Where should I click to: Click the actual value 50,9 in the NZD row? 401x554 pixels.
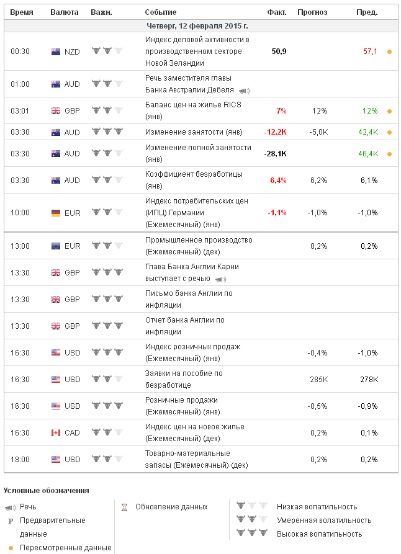tap(279, 51)
